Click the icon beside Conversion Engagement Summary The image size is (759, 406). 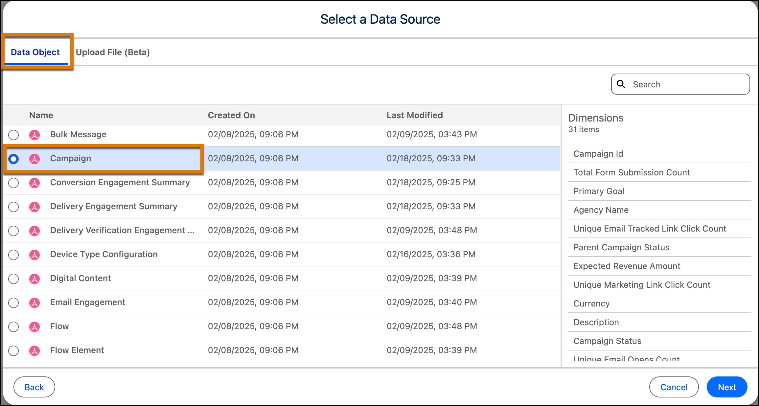[34, 183]
